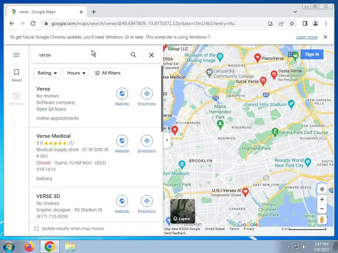Image resolution: width=338 pixels, height=253 pixels.
Task: Open the Recents panel
Action: pos(17,99)
